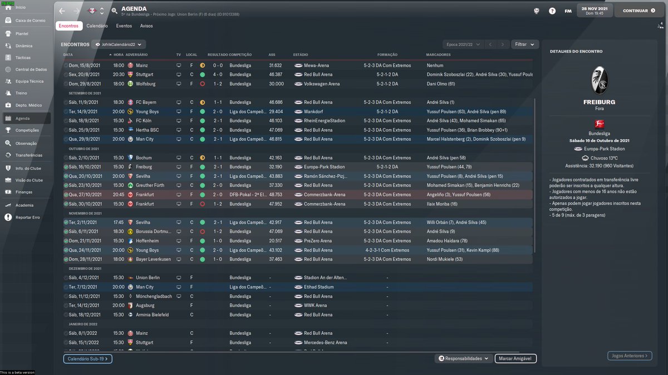The height and width of the screenshot is (375, 668).
Task: Toggle check mark on Bayer Leverkusen row
Action: (x=66, y=259)
